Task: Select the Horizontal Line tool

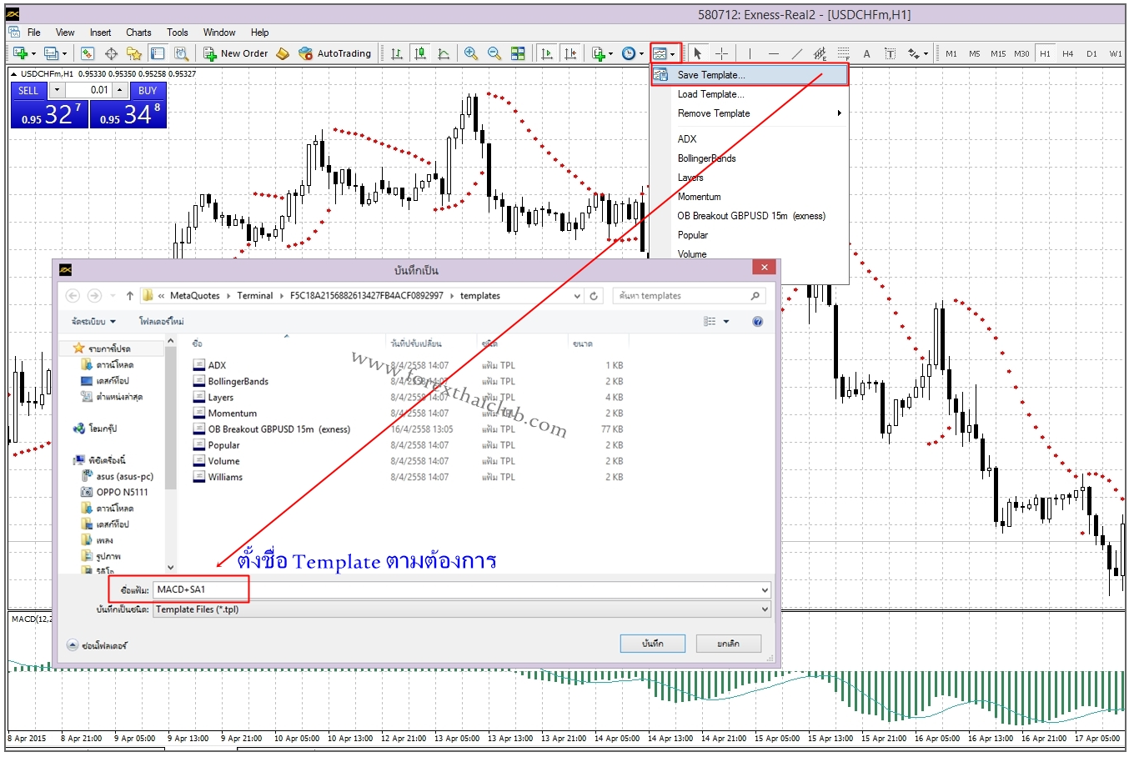Action: pos(773,53)
